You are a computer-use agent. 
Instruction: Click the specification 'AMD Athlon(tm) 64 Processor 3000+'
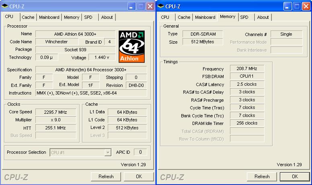click(x=91, y=70)
